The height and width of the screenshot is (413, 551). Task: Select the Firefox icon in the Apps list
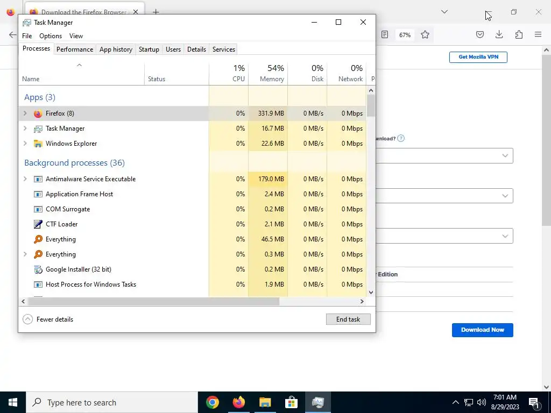[38, 113]
